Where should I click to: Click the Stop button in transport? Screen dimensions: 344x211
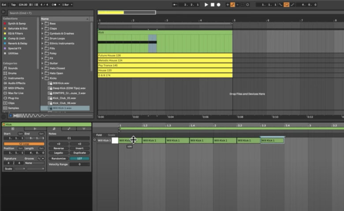(x=212, y=4)
